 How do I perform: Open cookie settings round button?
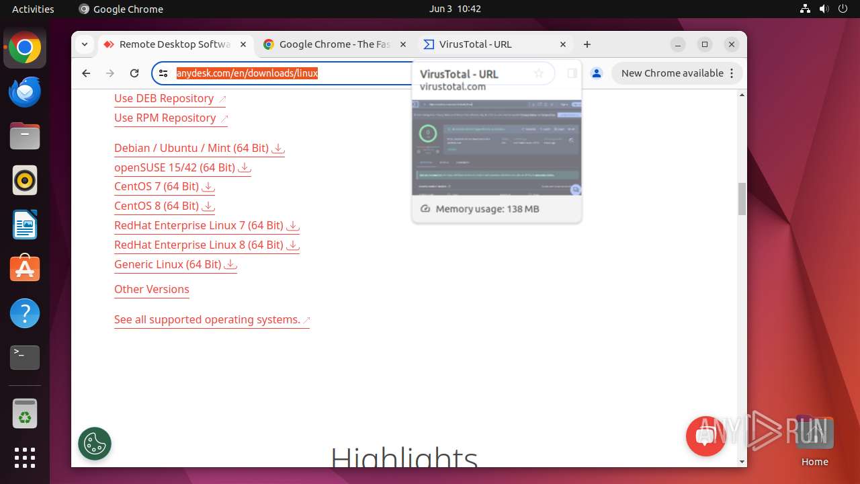(x=95, y=444)
